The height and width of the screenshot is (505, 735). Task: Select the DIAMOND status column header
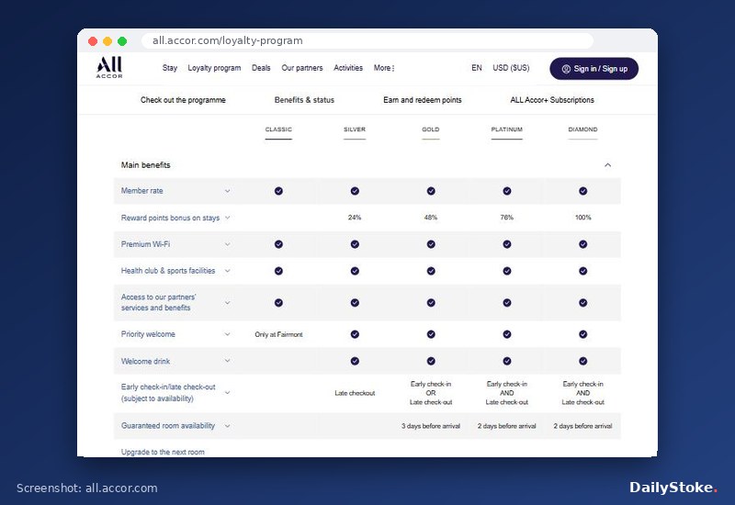pyautogui.click(x=582, y=129)
